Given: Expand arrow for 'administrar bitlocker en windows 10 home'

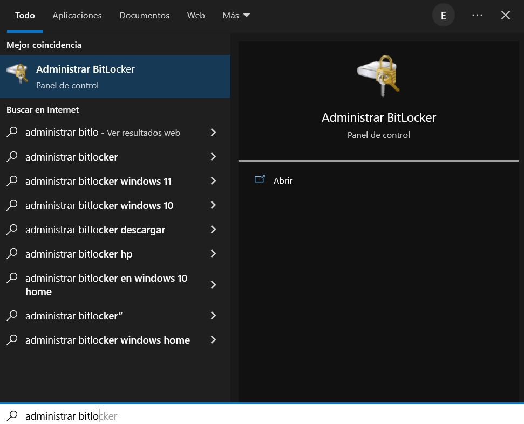Looking at the screenshot, I should 213,285.
